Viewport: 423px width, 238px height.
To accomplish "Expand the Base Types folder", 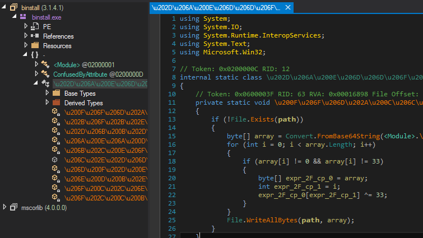I will tap(47, 92).
